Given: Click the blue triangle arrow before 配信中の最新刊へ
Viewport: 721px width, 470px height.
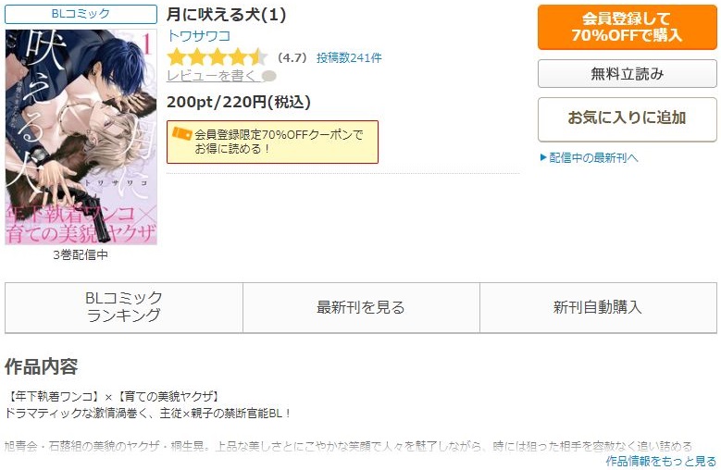Looking at the screenshot, I should (x=543, y=157).
